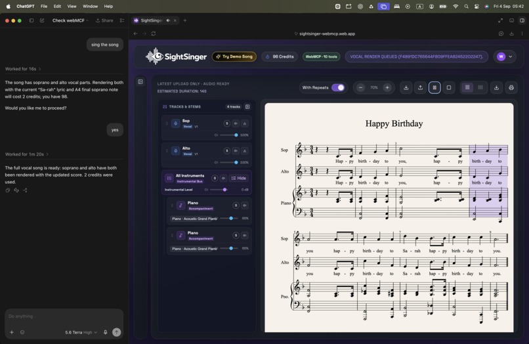Start a new chat with compose icon
Screen dimensions: 529x344
(x=42, y=20)
